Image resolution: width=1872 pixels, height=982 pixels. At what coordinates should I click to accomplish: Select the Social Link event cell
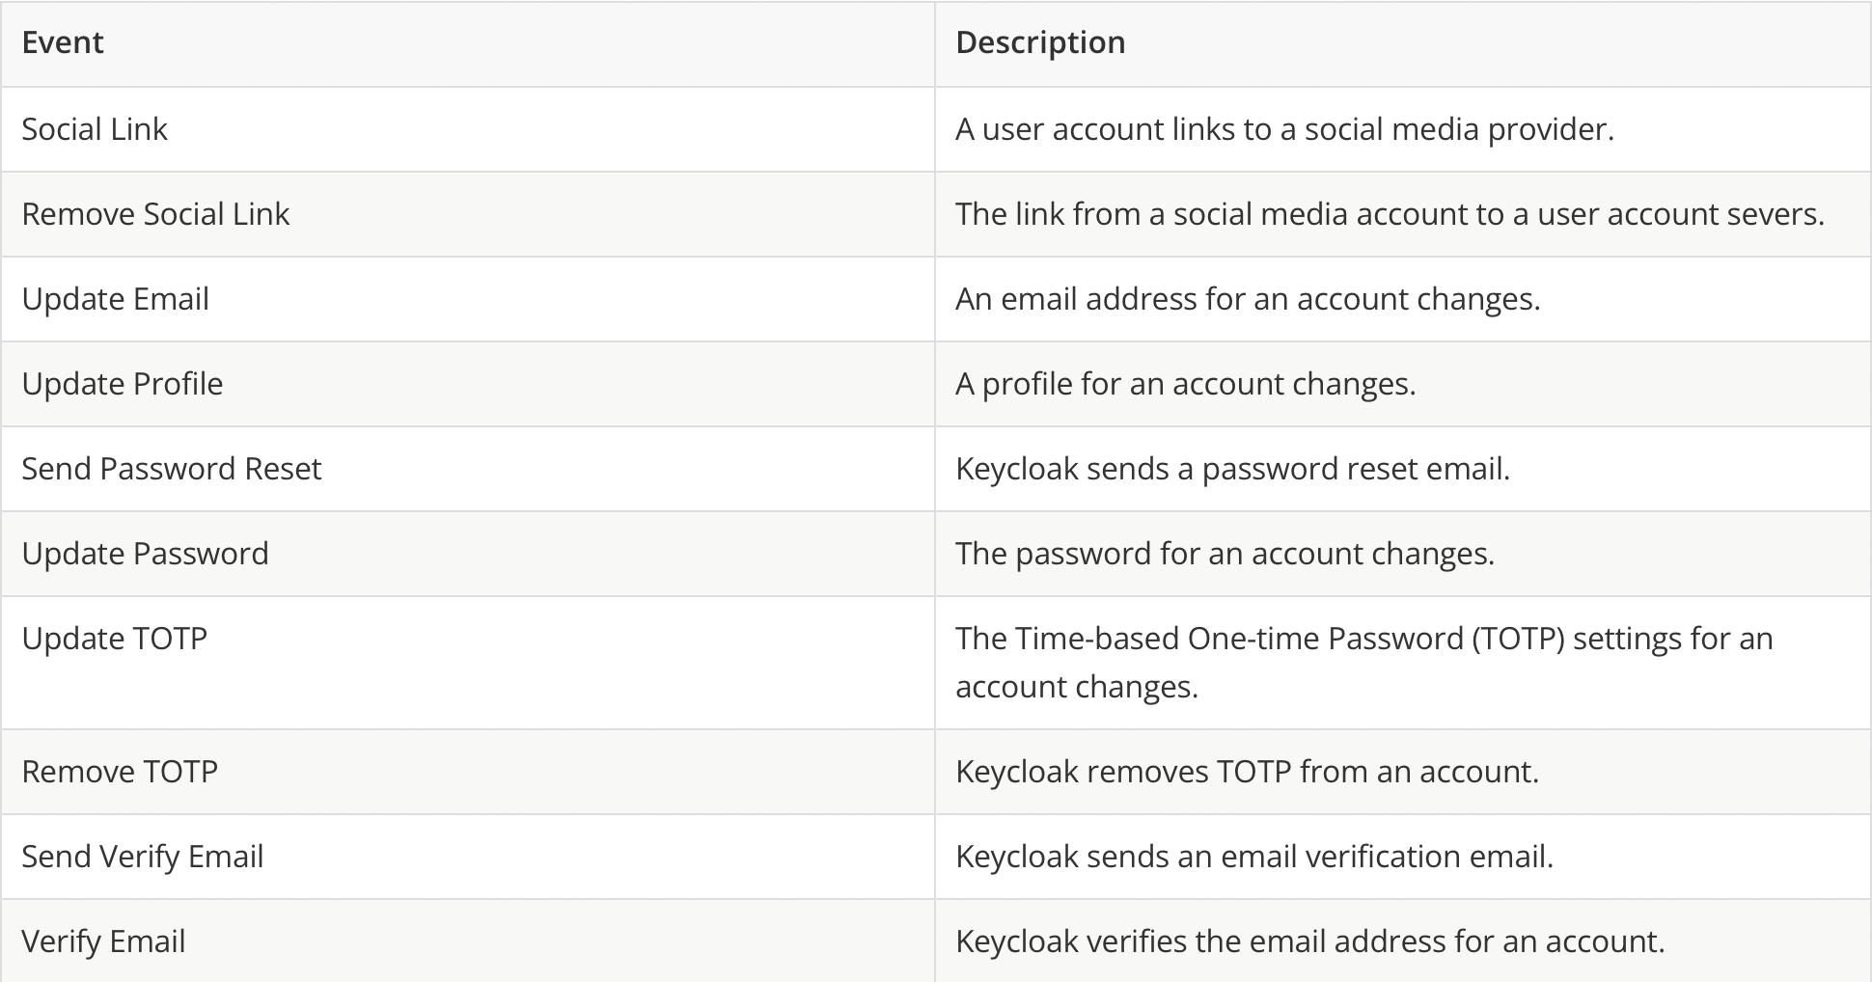coord(468,129)
